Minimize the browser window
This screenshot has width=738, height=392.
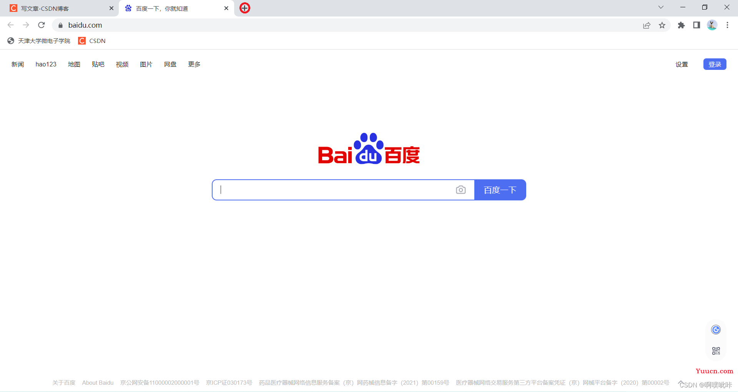[x=683, y=7]
